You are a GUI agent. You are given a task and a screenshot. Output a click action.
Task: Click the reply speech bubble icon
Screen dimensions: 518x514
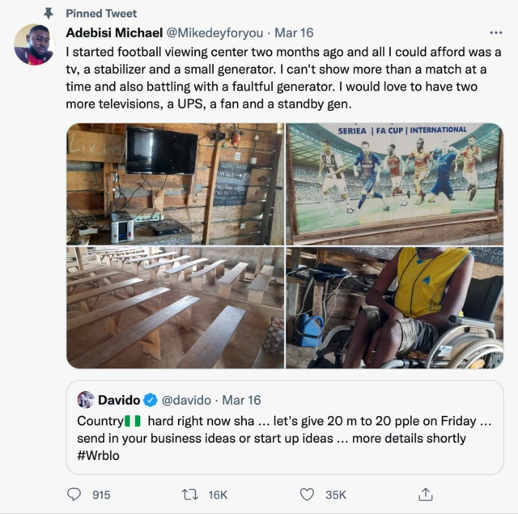point(74,494)
